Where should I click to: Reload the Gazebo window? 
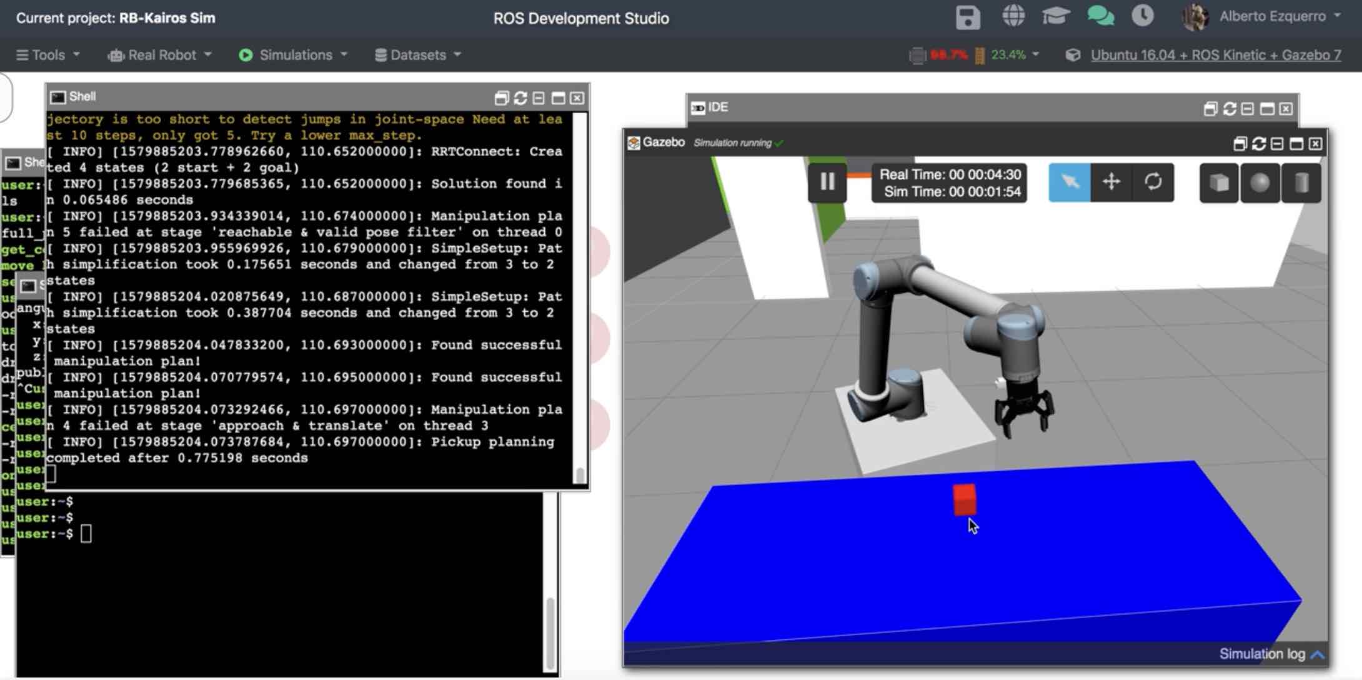tap(1259, 144)
